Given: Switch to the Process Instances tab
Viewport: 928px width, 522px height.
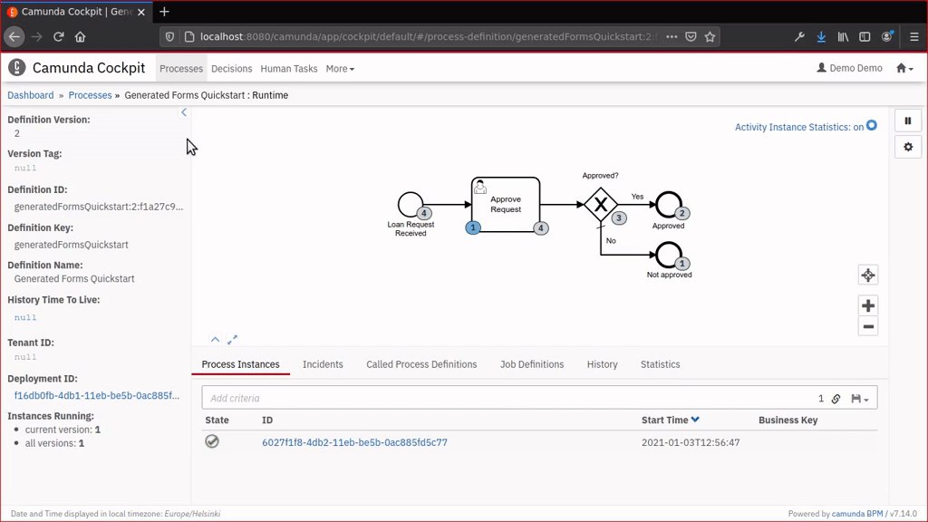Looking at the screenshot, I should [240, 364].
